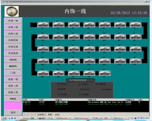Click the 刷新 refresh button
152x121 pixels.
pos(50,115)
